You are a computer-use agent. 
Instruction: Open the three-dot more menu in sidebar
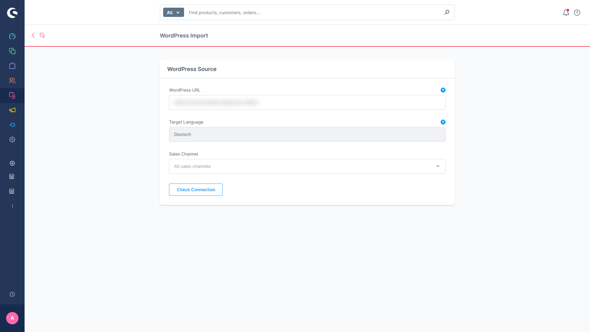tap(12, 206)
